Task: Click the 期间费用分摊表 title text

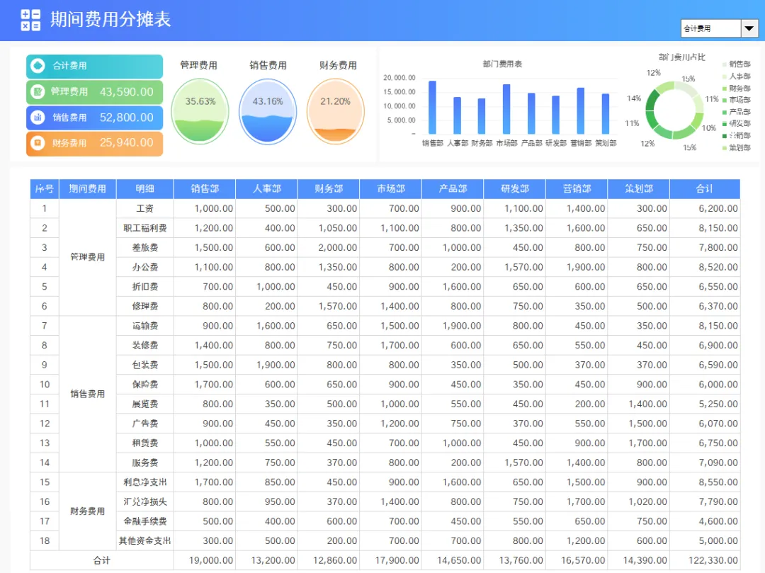Action: click(x=110, y=20)
